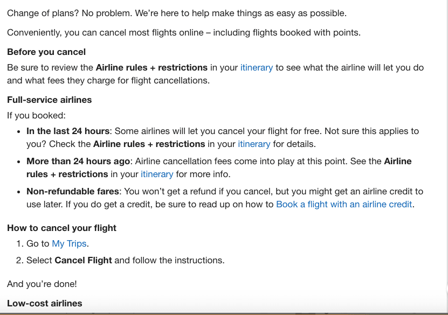Image resolution: width=448 pixels, height=315 pixels.
Task: Click the bold More than 24 hours ago text
Action: tap(78, 161)
